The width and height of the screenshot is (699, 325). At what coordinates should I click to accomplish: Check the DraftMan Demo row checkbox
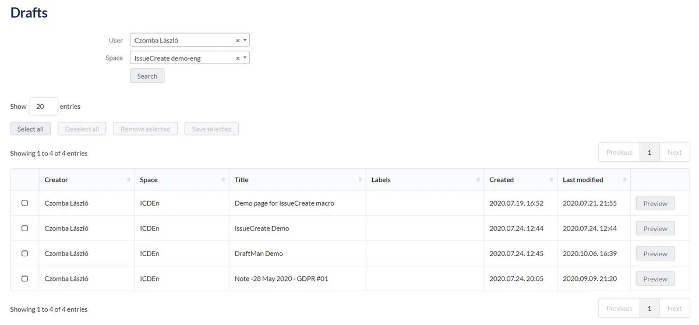24,253
